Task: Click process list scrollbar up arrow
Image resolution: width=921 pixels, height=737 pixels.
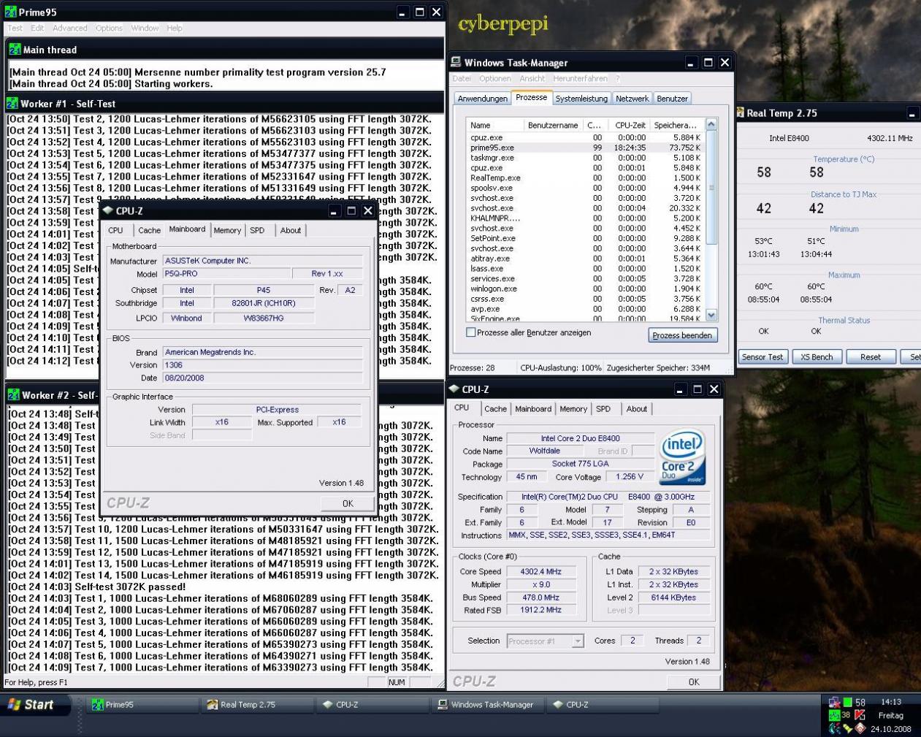Action: [712, 124]
